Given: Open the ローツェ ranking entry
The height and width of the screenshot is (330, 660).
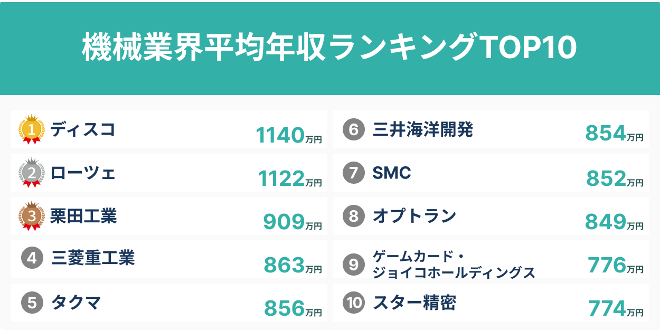Looking at the screenshot, I should point(169,173).
